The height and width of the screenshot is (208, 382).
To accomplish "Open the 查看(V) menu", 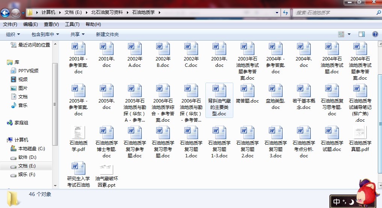I will click(x=51, y=24).
